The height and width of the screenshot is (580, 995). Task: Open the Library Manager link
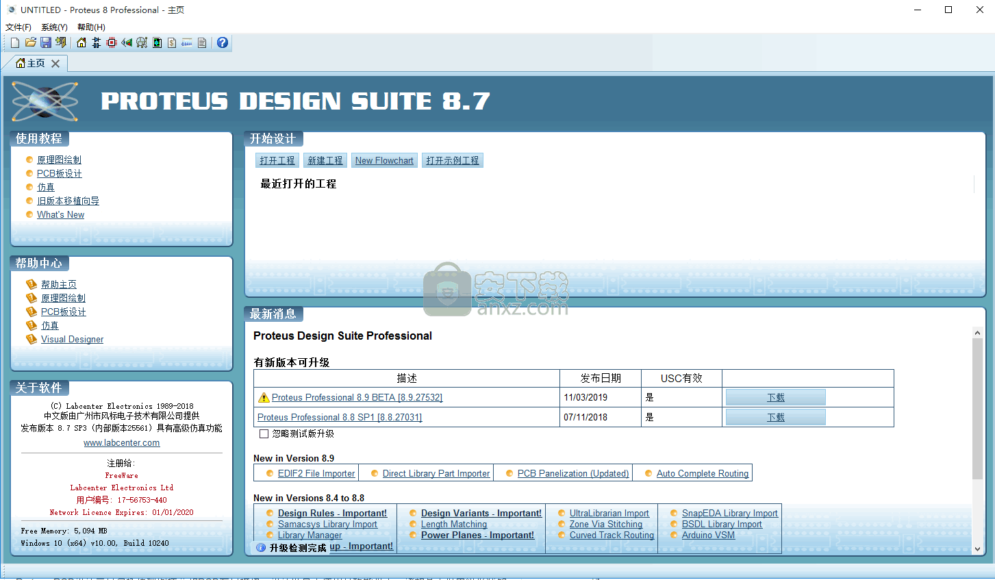pos(310,535)
